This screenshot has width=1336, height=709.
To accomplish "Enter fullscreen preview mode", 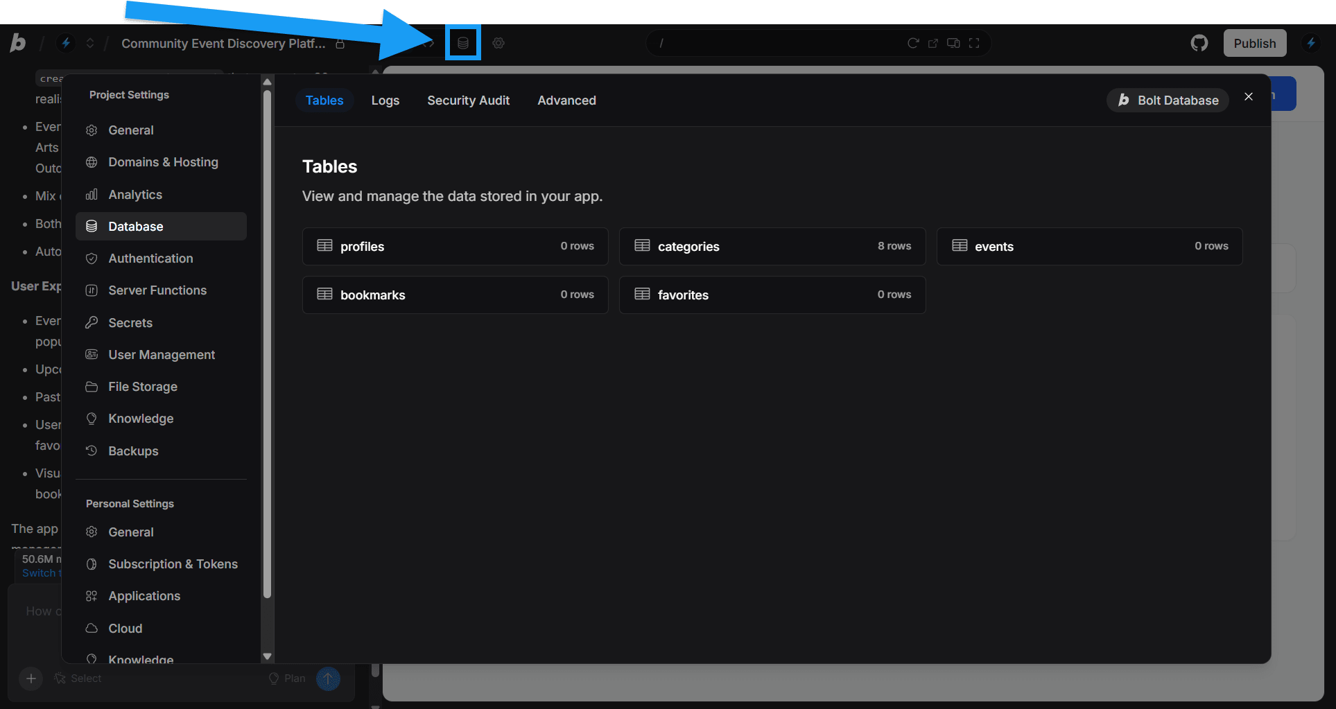I will tap(974, 42).
